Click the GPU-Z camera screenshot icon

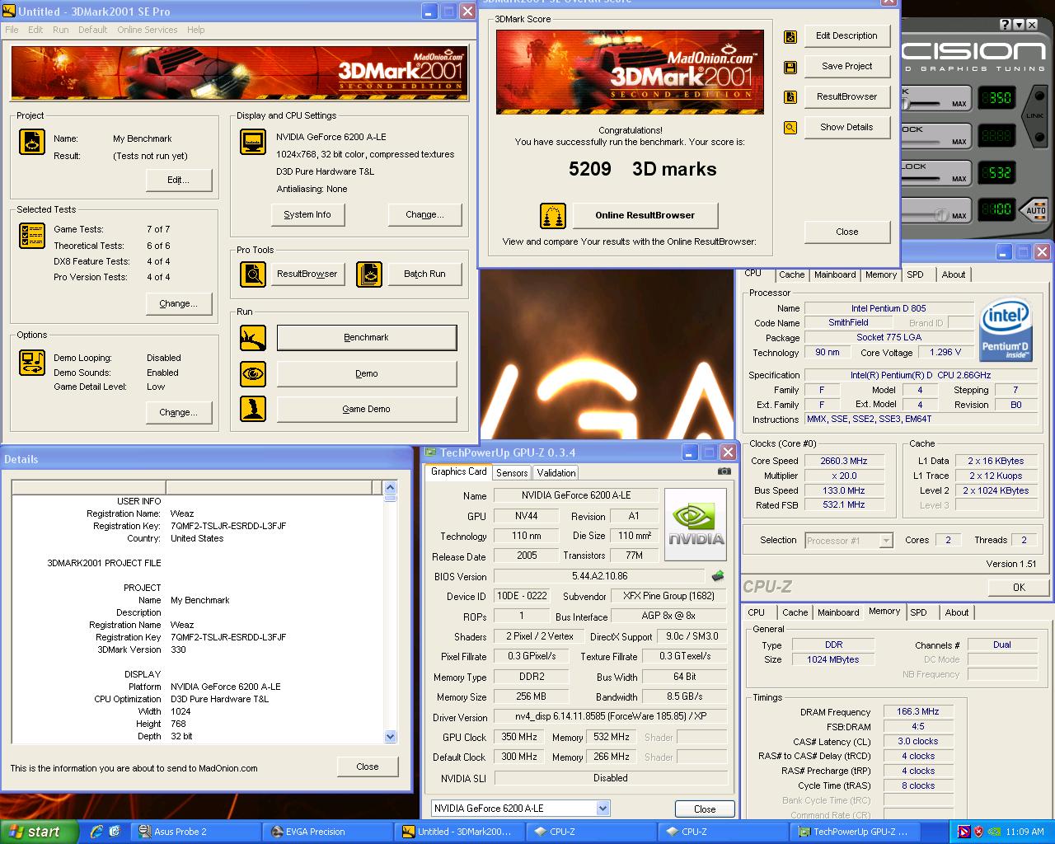(724, 471)
